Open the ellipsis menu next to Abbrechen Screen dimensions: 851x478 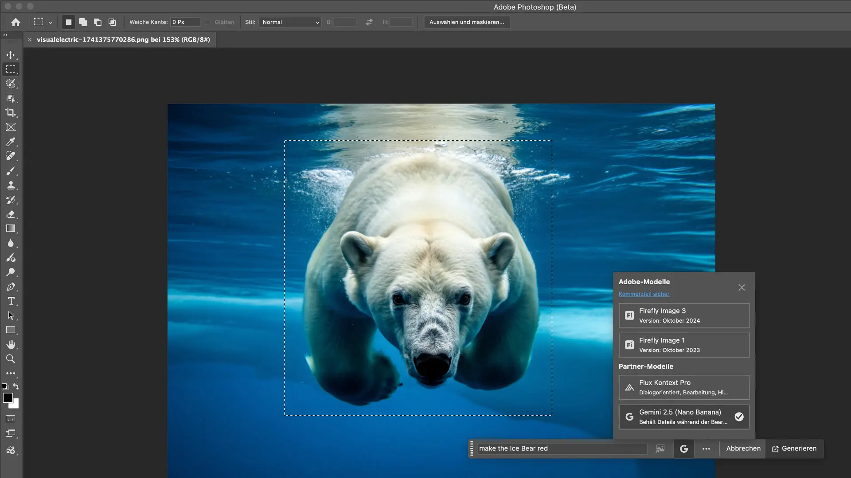pos(706,448)
